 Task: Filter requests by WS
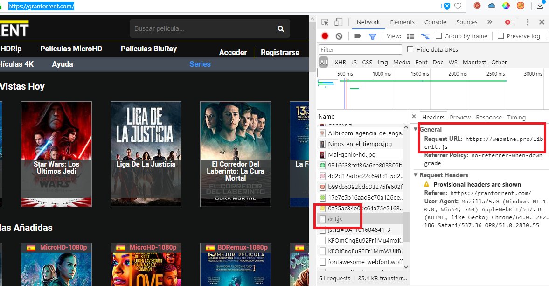pyautogui.click(x=453, y=62)
